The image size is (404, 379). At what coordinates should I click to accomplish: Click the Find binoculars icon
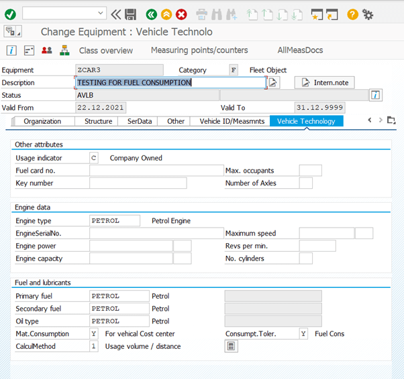[217, 15]
